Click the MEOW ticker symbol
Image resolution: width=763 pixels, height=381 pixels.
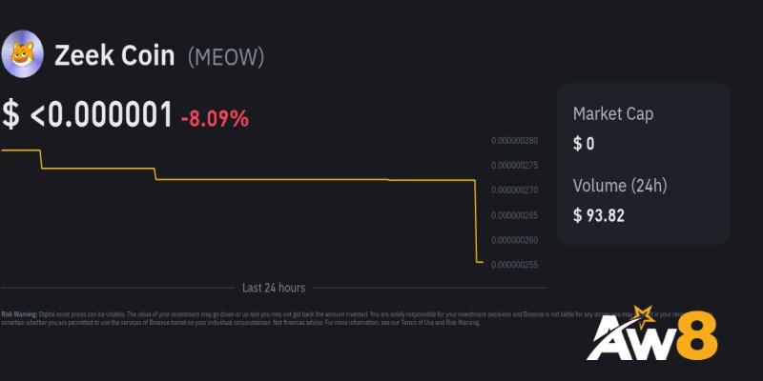coord(226,57)
